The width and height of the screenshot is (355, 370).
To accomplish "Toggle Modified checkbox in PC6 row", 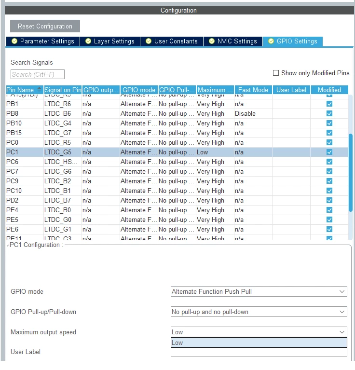I will [329, 162].
